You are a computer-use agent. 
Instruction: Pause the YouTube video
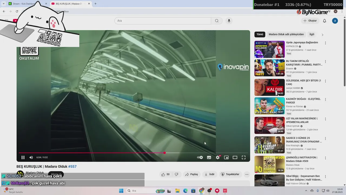coord(23,157)
